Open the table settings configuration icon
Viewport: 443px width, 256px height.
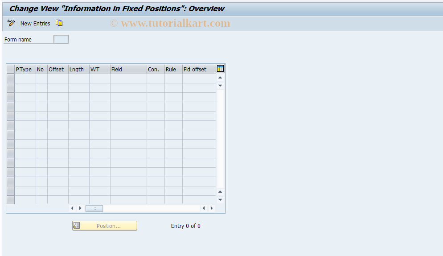pyautogui.click(x=220, y=69)
